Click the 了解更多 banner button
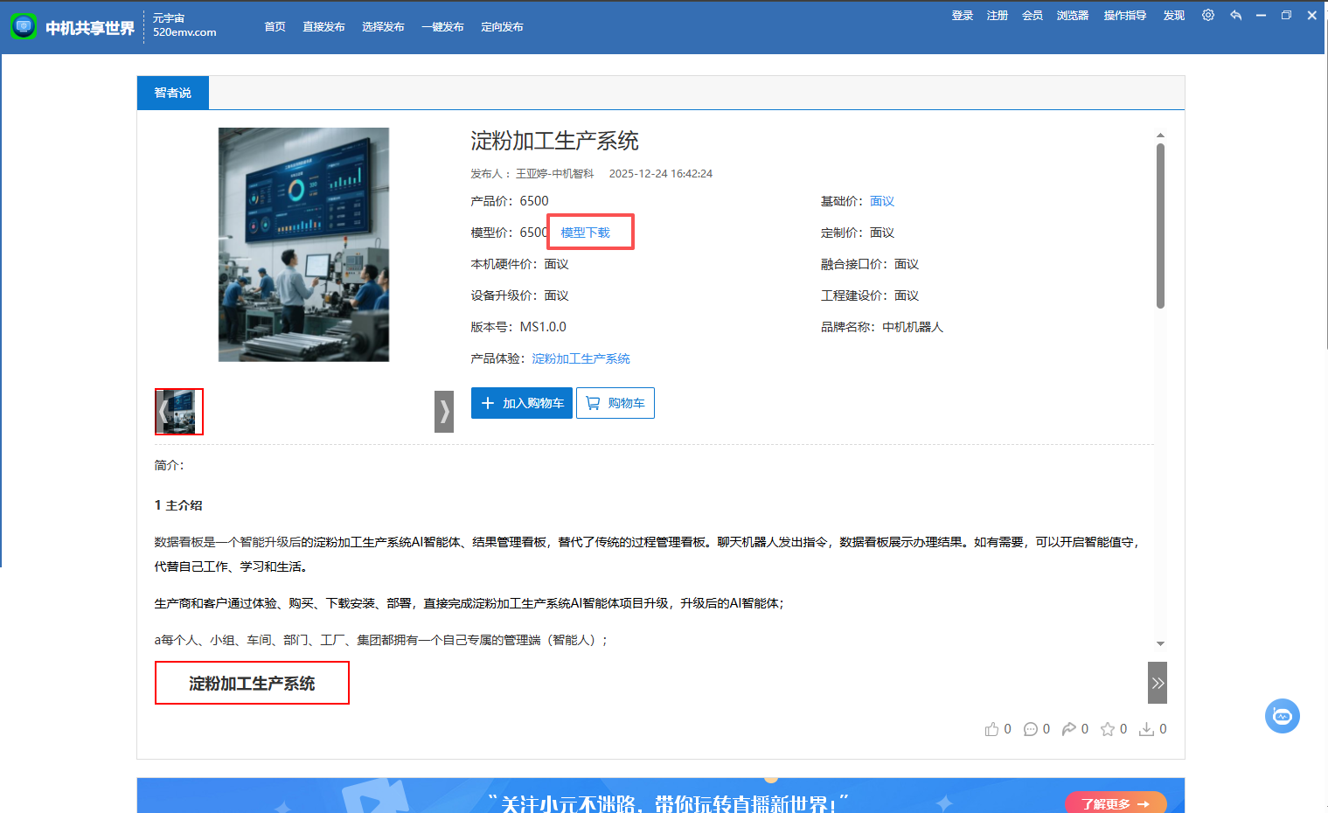 click(x=1115, y=803)
